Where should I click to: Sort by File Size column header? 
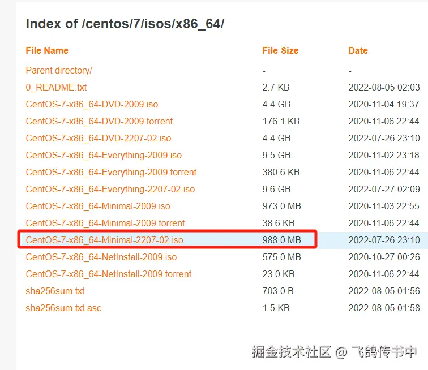click(x=280, y=50)
